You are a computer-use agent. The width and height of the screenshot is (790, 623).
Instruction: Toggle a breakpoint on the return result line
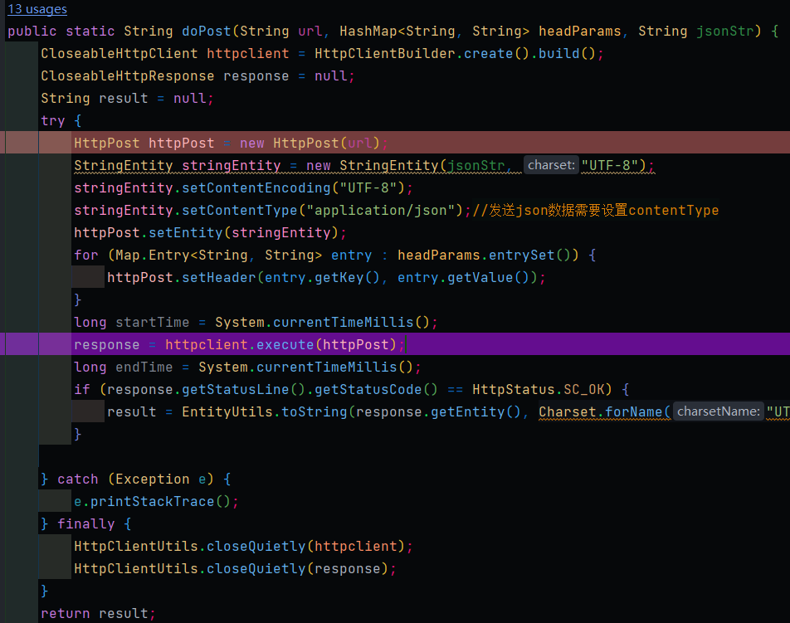click(x=21, y=613)
